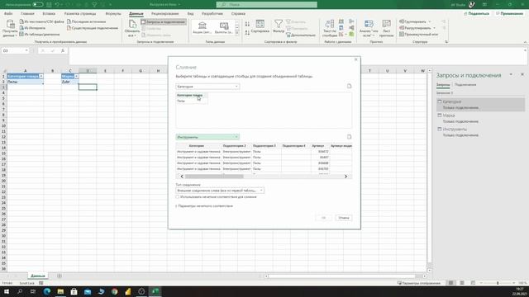Image resolution: width=529 pixels, height=297 pixels.
Task: Click Промежуточный итог
Action: tap(418, 35)
